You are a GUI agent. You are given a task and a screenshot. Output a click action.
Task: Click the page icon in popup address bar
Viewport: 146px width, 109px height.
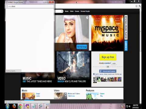click(x=7, y=6)
